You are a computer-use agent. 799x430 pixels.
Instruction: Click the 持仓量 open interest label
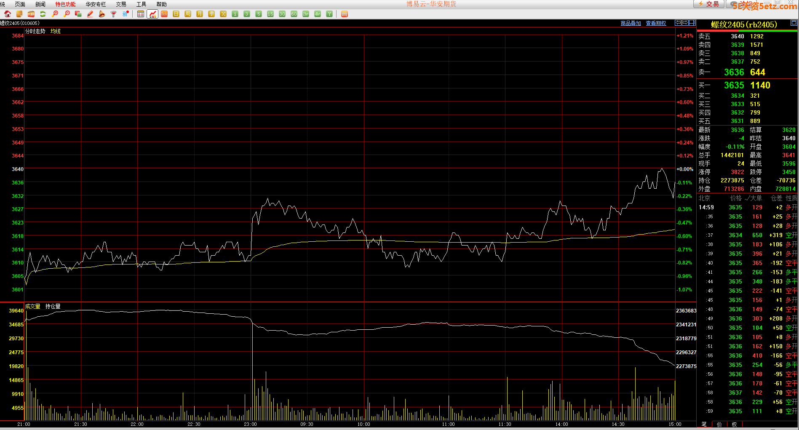click(x=53, y=306)
